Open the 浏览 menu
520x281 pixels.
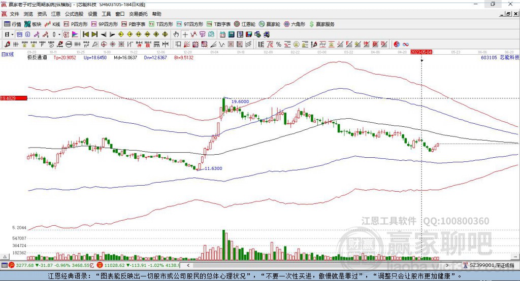tap(28, 14)
